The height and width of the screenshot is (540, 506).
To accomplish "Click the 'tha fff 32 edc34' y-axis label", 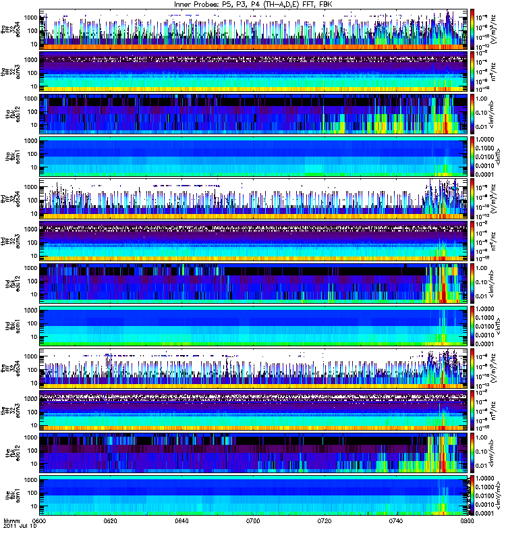I will [11, 29].
